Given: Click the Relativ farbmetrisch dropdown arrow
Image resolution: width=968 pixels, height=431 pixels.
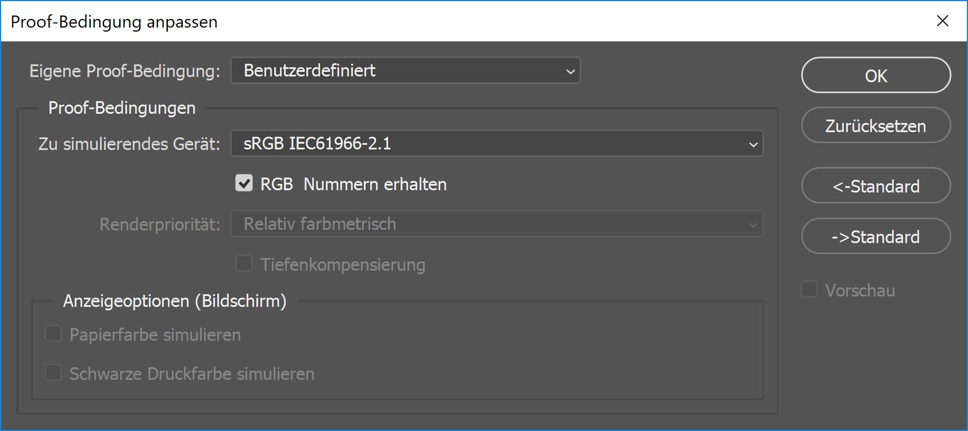Looking at the screenshot, I should coord(753,225).
